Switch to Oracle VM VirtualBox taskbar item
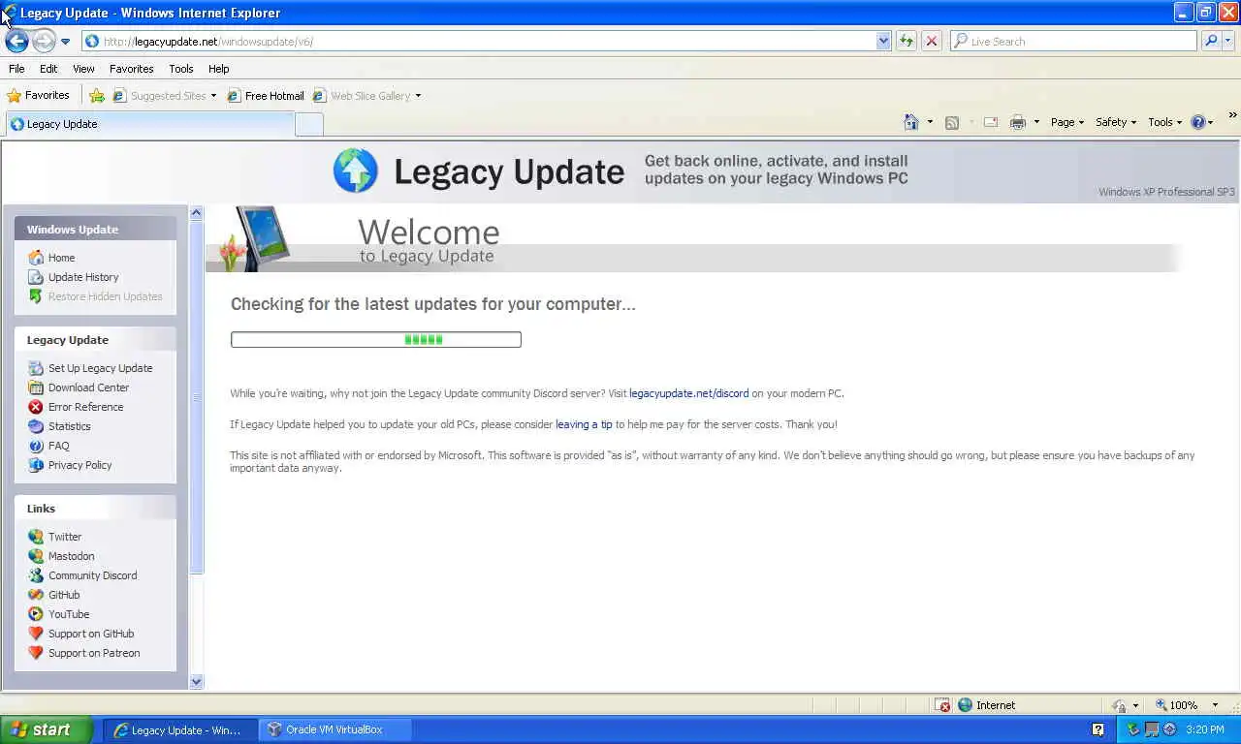 pos(334,729)
